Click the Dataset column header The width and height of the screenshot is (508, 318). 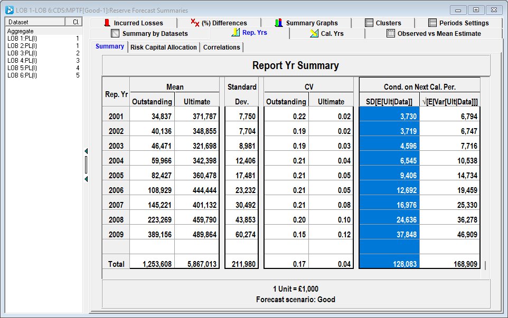click(35, 22)
